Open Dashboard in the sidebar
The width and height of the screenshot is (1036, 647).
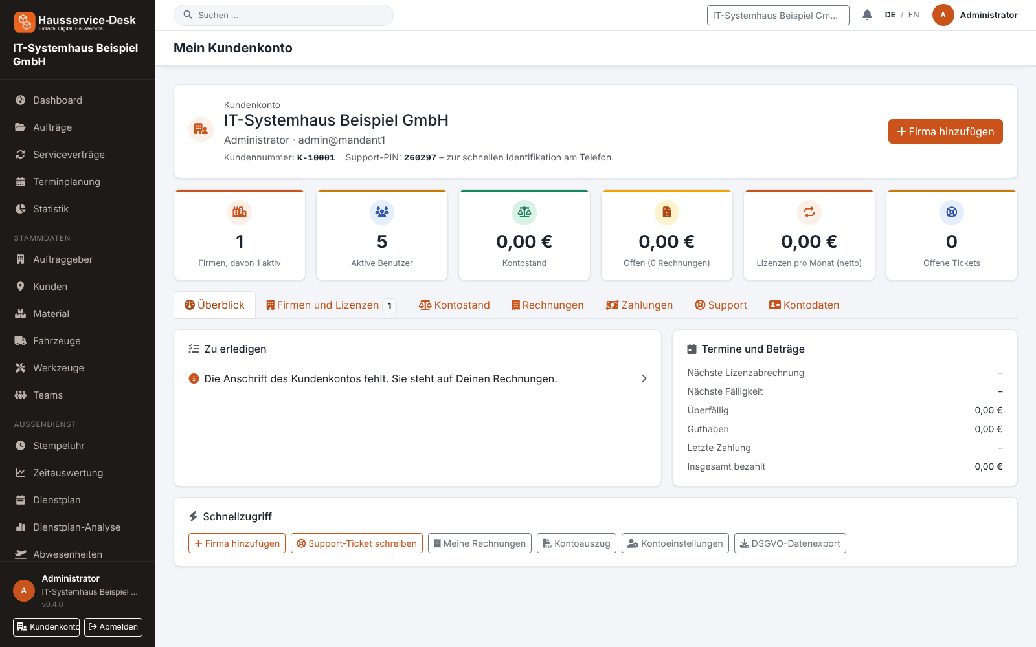[78, 100]
